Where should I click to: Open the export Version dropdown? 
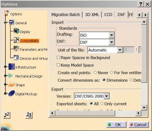click(x=106, y=96)
